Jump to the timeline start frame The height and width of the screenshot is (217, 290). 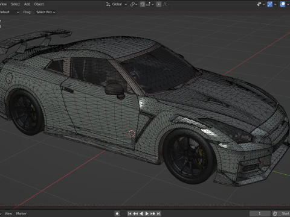130,213
